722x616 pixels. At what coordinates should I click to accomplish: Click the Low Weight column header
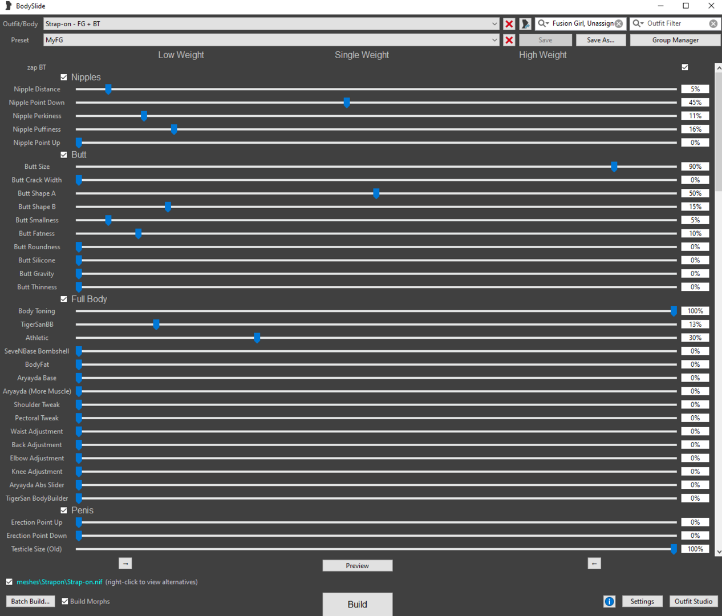(x=181, y=55)
